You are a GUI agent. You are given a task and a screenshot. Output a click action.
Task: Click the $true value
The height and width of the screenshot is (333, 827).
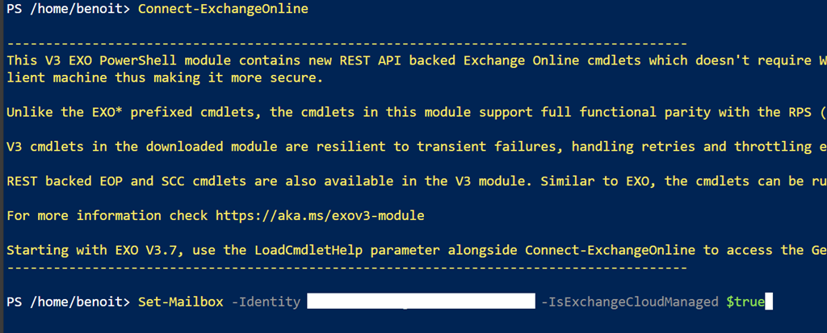tap(743, 302)
